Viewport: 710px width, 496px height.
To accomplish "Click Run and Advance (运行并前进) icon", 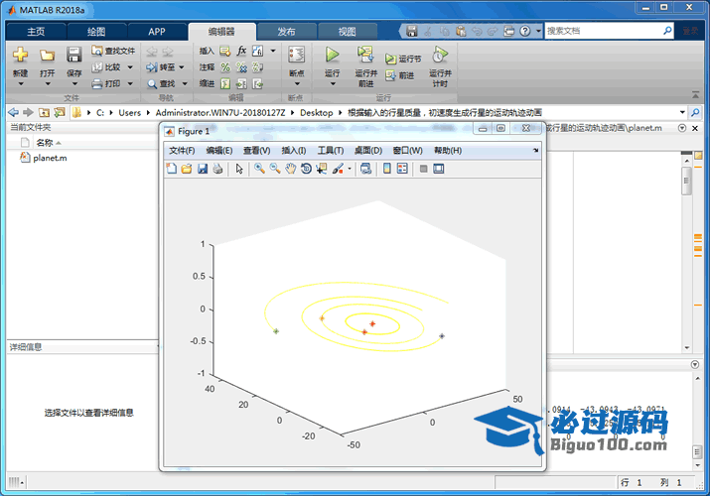I will (x=365, y=55).
